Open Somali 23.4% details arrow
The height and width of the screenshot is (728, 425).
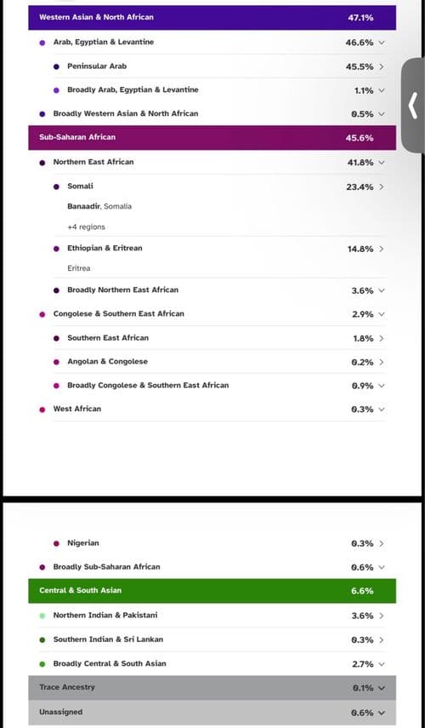tap(382, 186)
